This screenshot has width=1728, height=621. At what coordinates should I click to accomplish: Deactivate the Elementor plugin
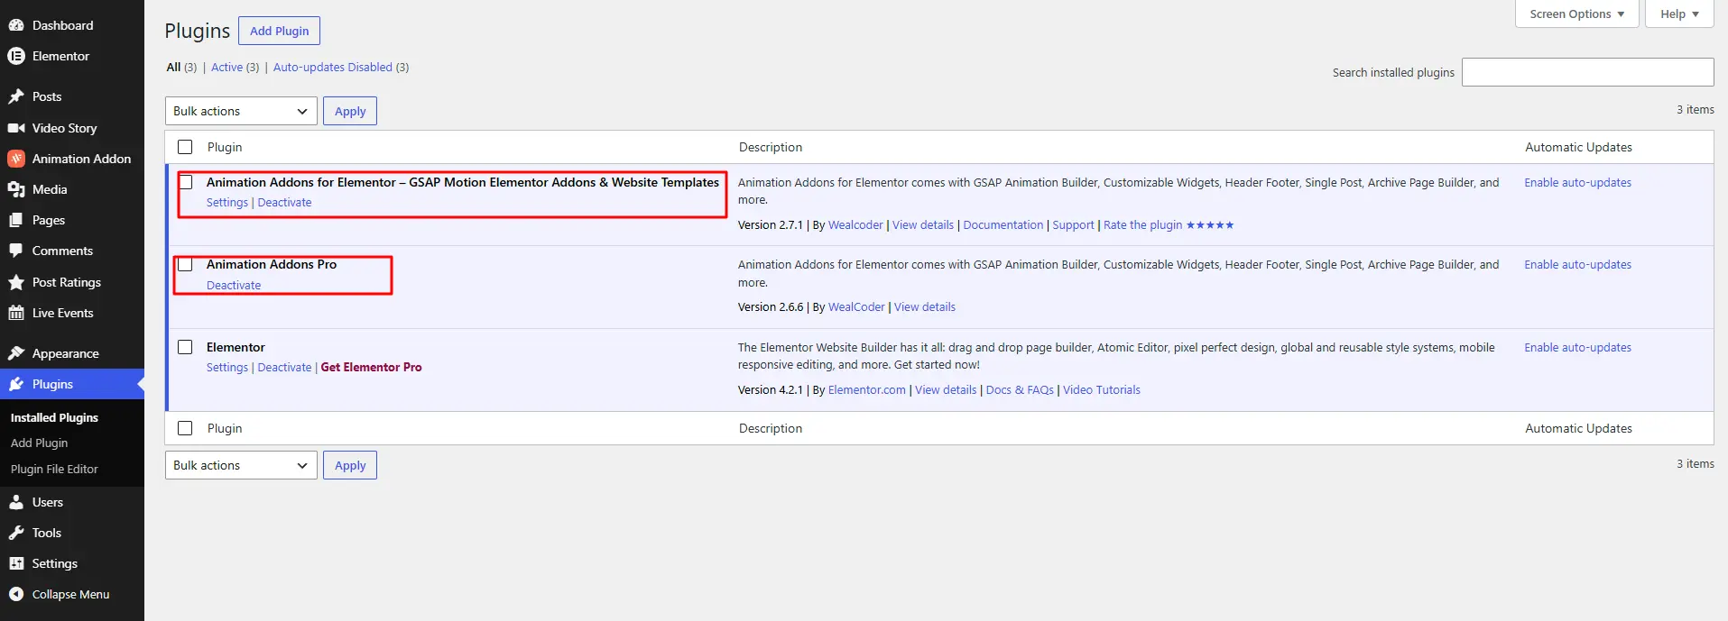pyautogui.click(x=284, y=368)
